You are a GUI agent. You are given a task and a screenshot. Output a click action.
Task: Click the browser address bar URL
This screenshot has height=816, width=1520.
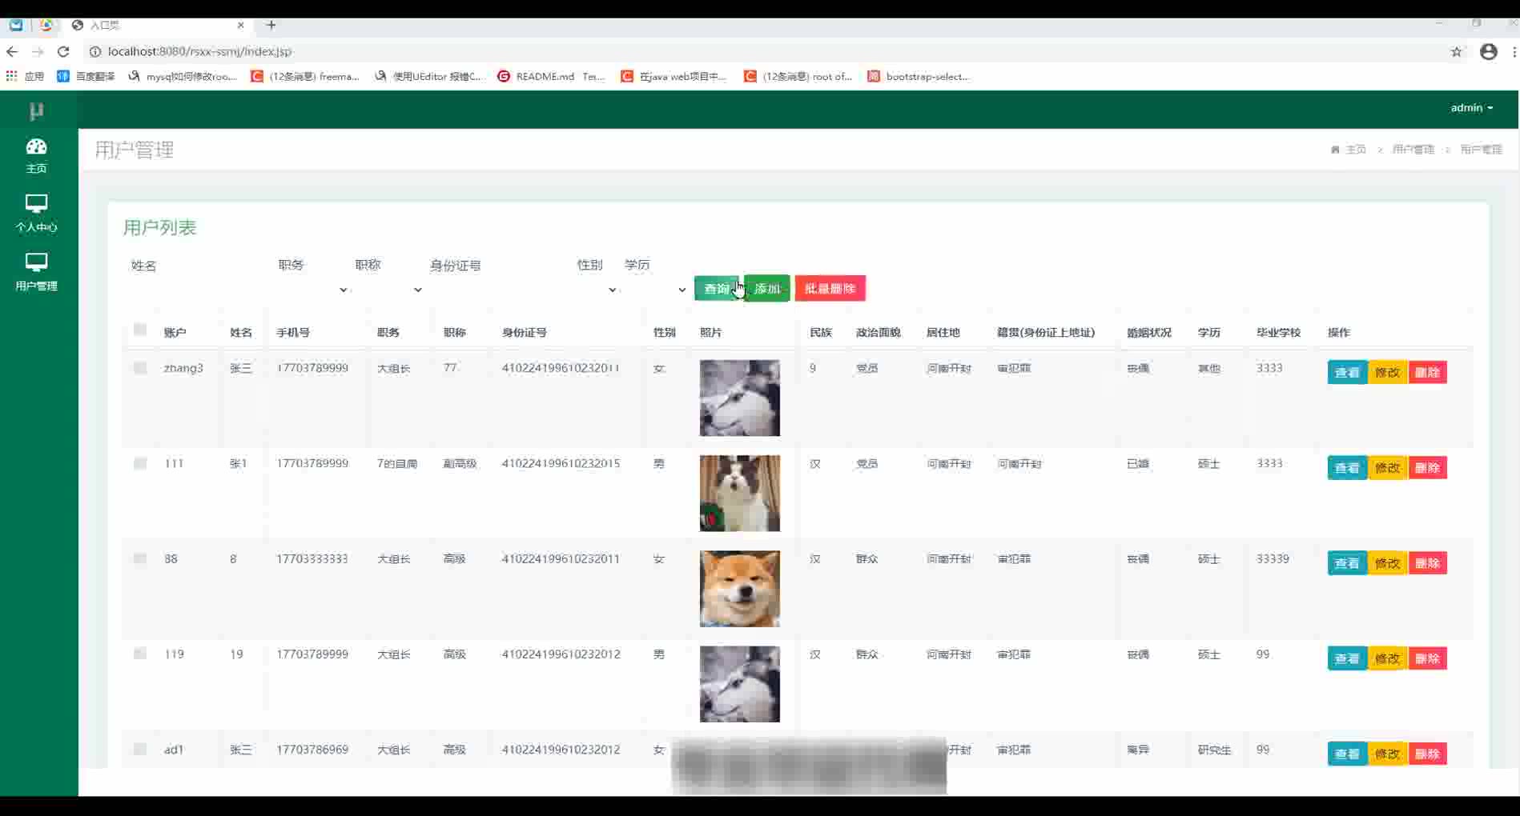[200, 51]
